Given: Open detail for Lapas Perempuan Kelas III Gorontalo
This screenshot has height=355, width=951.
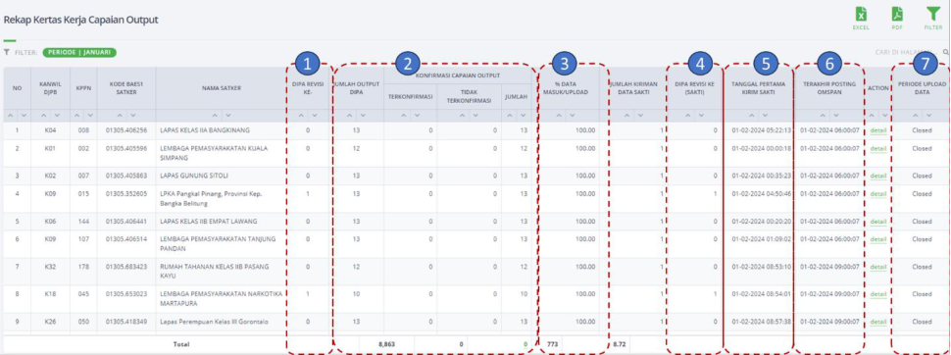Looking at the screenshot, I should click(877, 322).
